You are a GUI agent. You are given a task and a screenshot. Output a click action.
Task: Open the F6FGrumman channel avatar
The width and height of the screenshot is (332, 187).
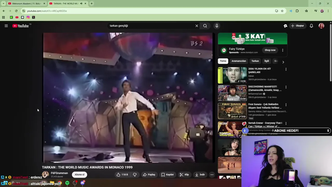(45, 175)
